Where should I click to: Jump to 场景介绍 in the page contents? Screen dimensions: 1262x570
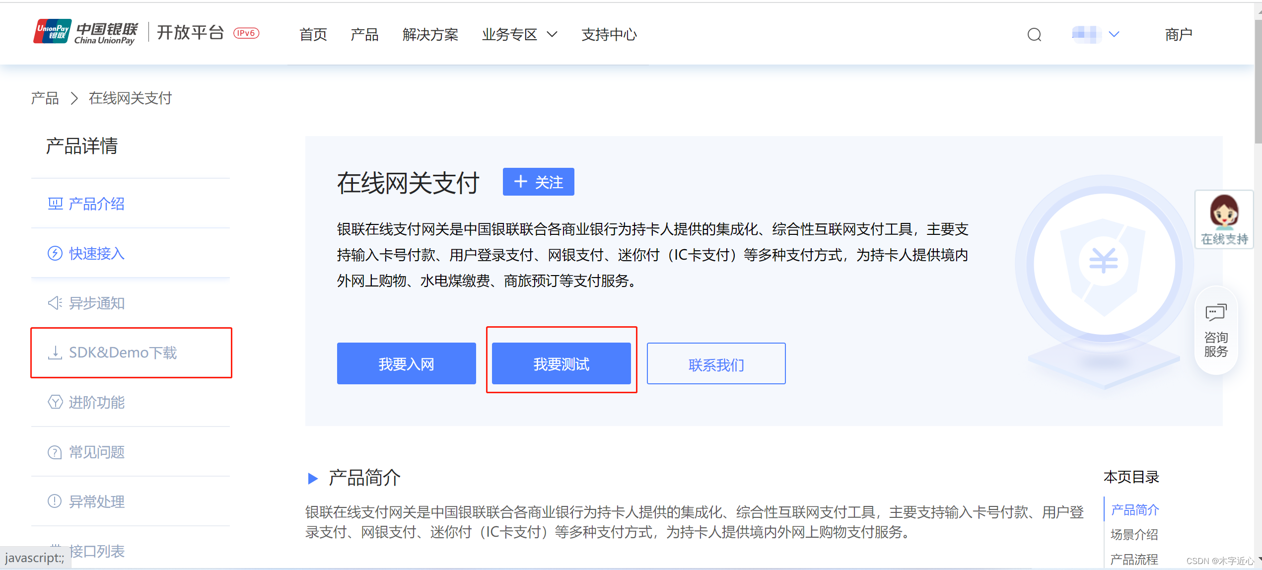pyautogui.click(x=1134, y=534)
